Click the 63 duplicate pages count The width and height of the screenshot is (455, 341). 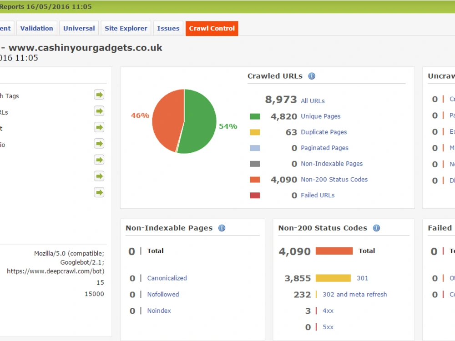(291, 132)
